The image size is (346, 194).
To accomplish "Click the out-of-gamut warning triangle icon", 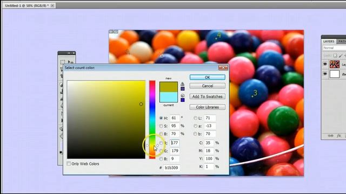I will pos(183,84).
